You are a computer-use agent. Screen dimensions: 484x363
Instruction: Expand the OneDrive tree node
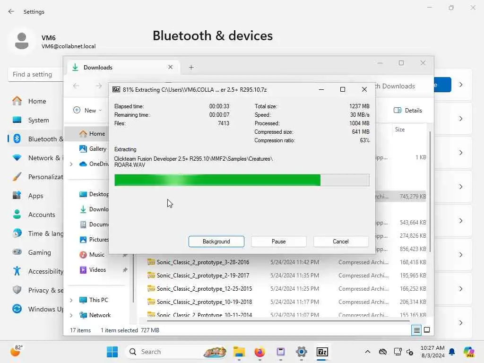tap(71, 164)
